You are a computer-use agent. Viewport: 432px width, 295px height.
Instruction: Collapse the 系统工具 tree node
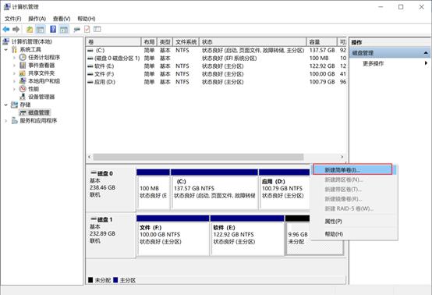pyautogui.click(x=6, y=50)
